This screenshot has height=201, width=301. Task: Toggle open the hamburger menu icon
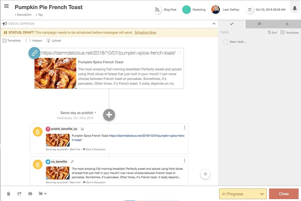[x=6, y=6]
